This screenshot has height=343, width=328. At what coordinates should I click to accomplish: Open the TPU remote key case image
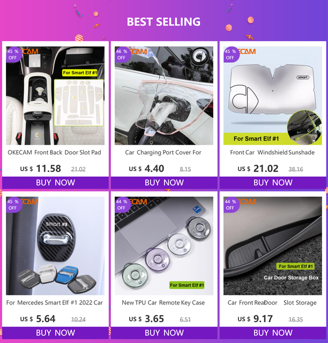(x=164, y=246)
